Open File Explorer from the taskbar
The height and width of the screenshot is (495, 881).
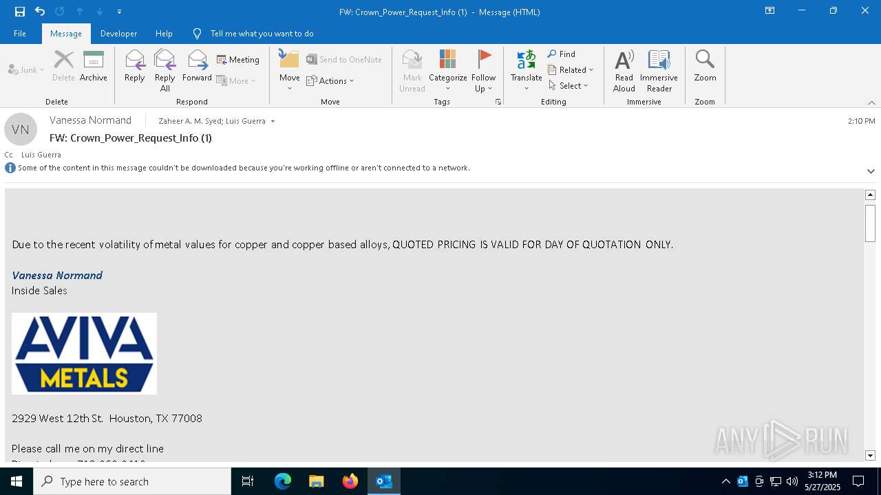pyautogui.click(x=317, y=481)
